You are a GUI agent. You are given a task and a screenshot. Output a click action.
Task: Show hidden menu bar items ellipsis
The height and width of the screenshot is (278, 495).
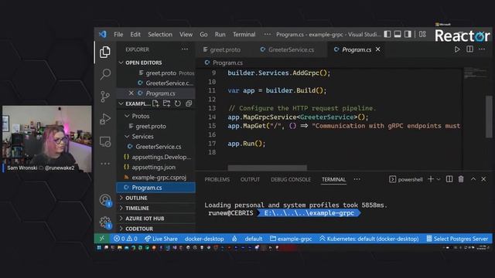click(268, 34)
